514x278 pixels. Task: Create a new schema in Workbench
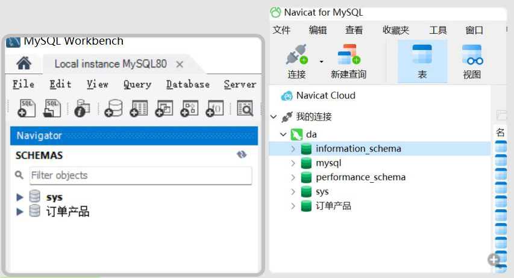[113, 108]
